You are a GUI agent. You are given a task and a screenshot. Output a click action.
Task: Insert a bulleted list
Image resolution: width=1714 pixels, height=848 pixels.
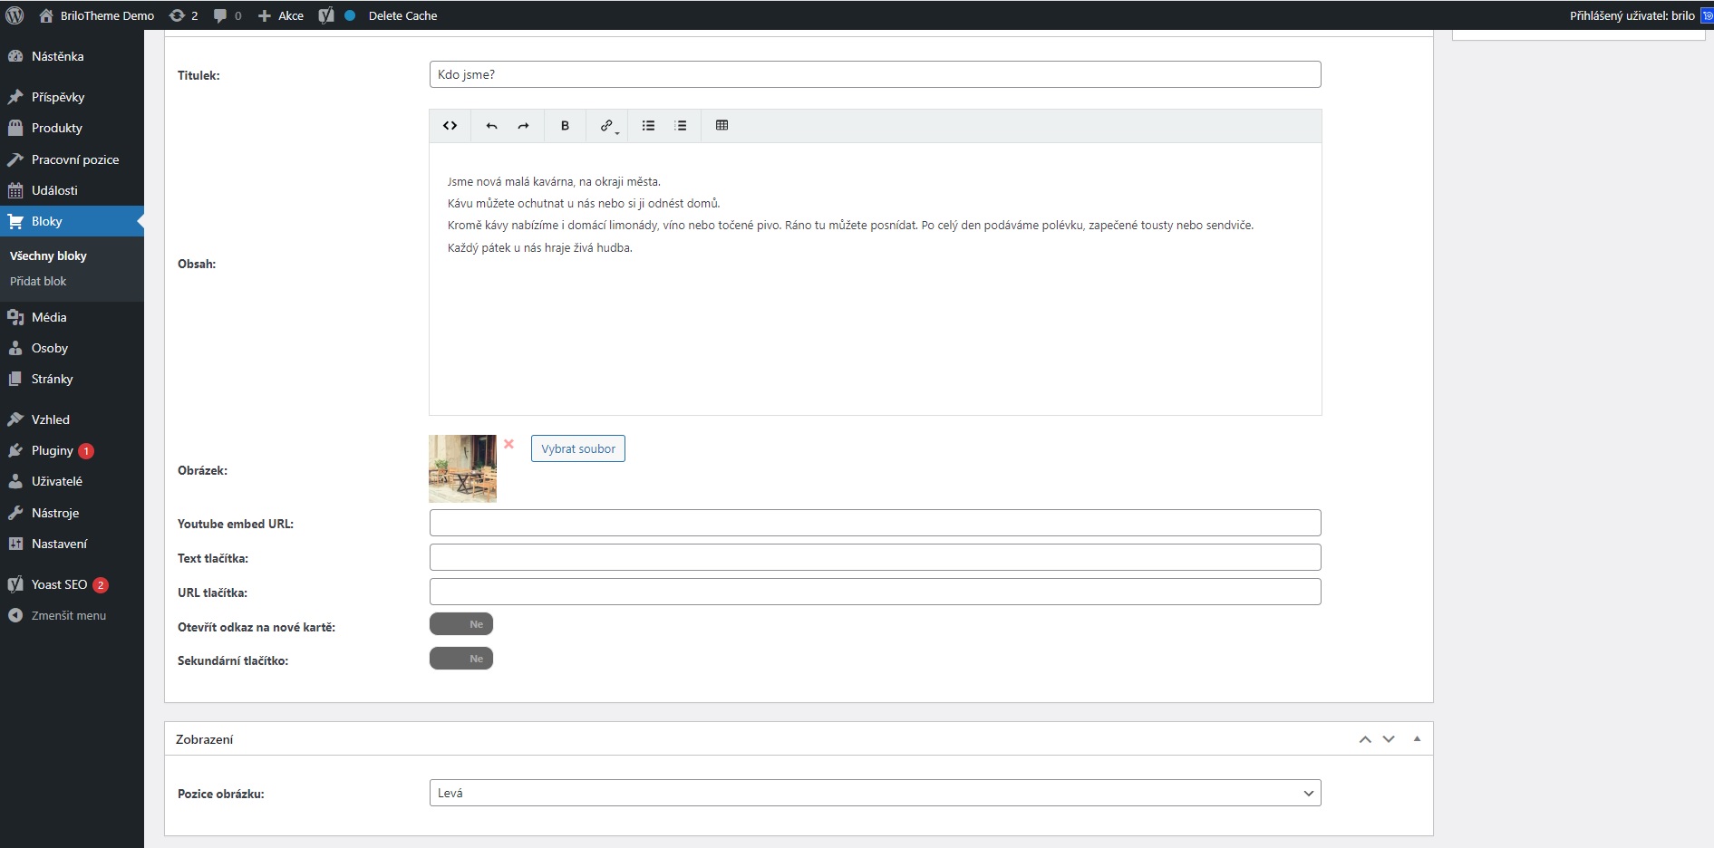[x=648, y=126]
